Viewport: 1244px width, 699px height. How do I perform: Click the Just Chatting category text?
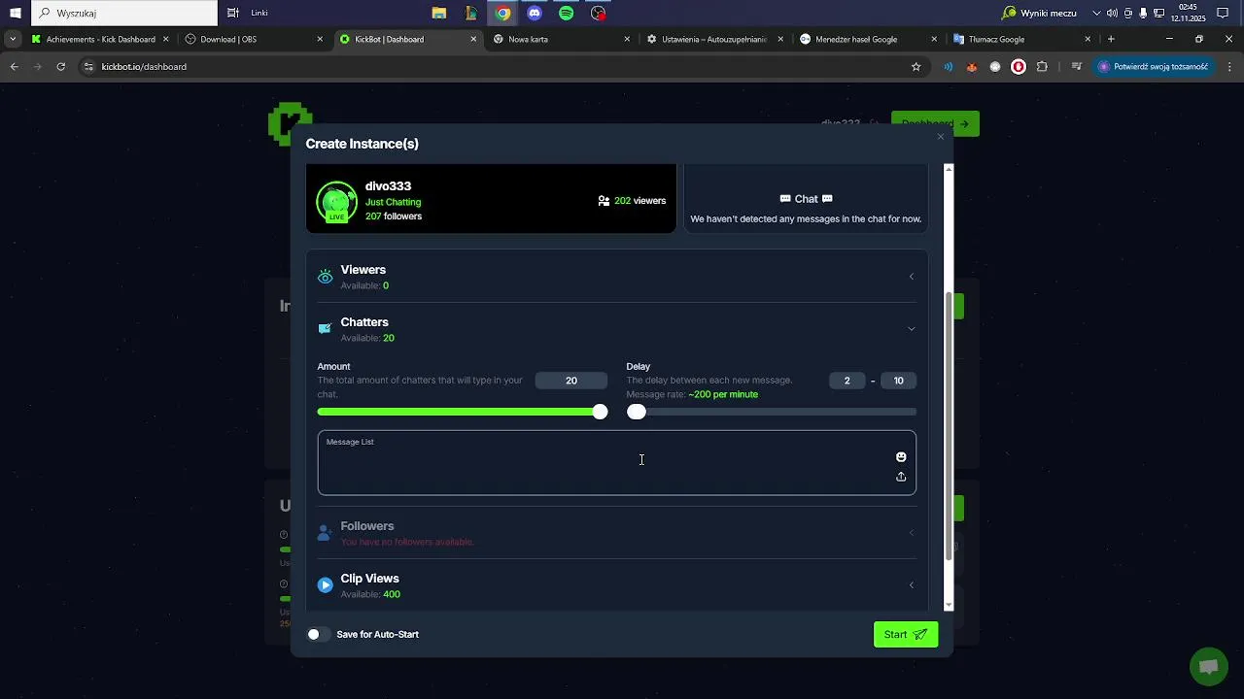click(x=393, y=202)
